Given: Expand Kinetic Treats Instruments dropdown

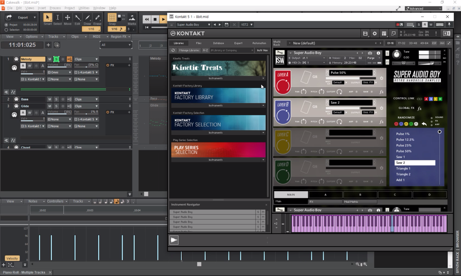Looking at the screenshot, I should tap(263, 78).
